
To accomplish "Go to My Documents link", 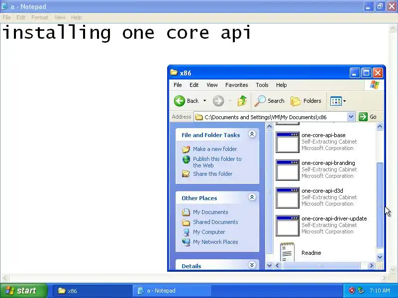I will [210, 212].
